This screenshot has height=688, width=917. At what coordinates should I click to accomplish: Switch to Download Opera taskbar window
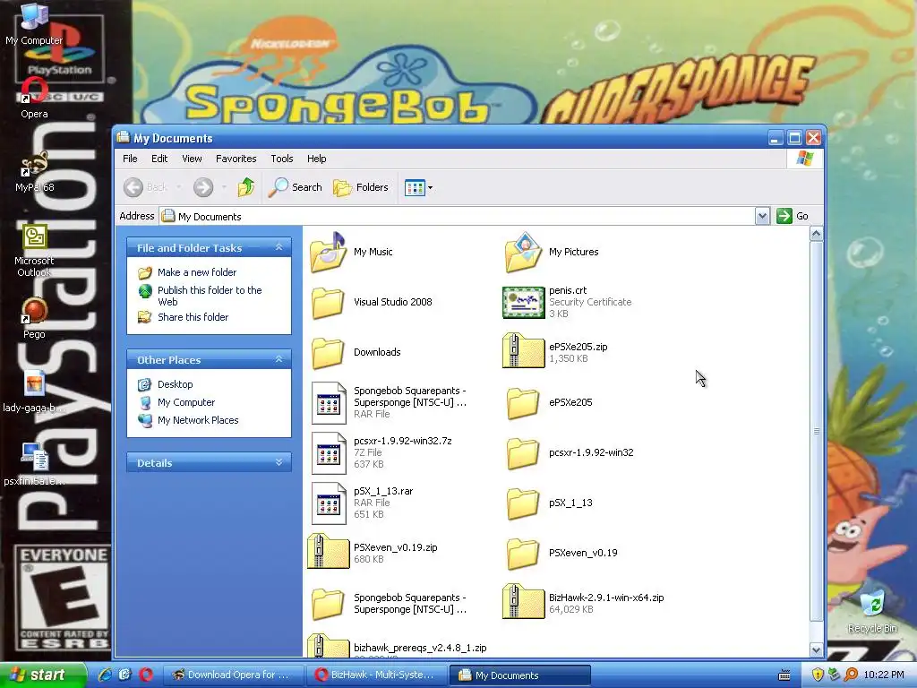point(232,675)
